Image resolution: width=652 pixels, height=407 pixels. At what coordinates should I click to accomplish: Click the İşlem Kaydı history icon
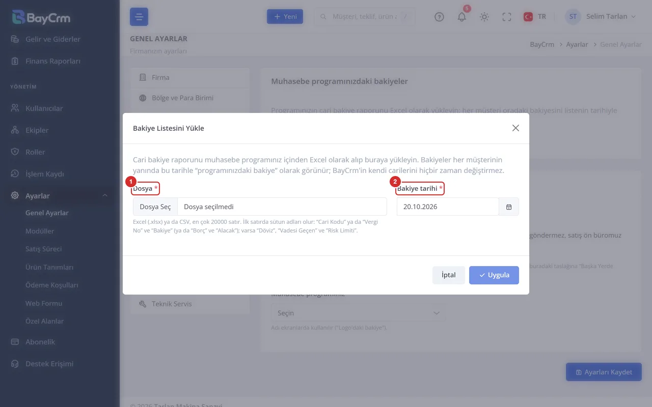click(x=15, y=174)
